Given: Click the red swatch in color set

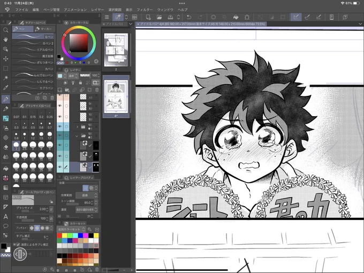Looking at the screenshot, I should tap(59, 236).
